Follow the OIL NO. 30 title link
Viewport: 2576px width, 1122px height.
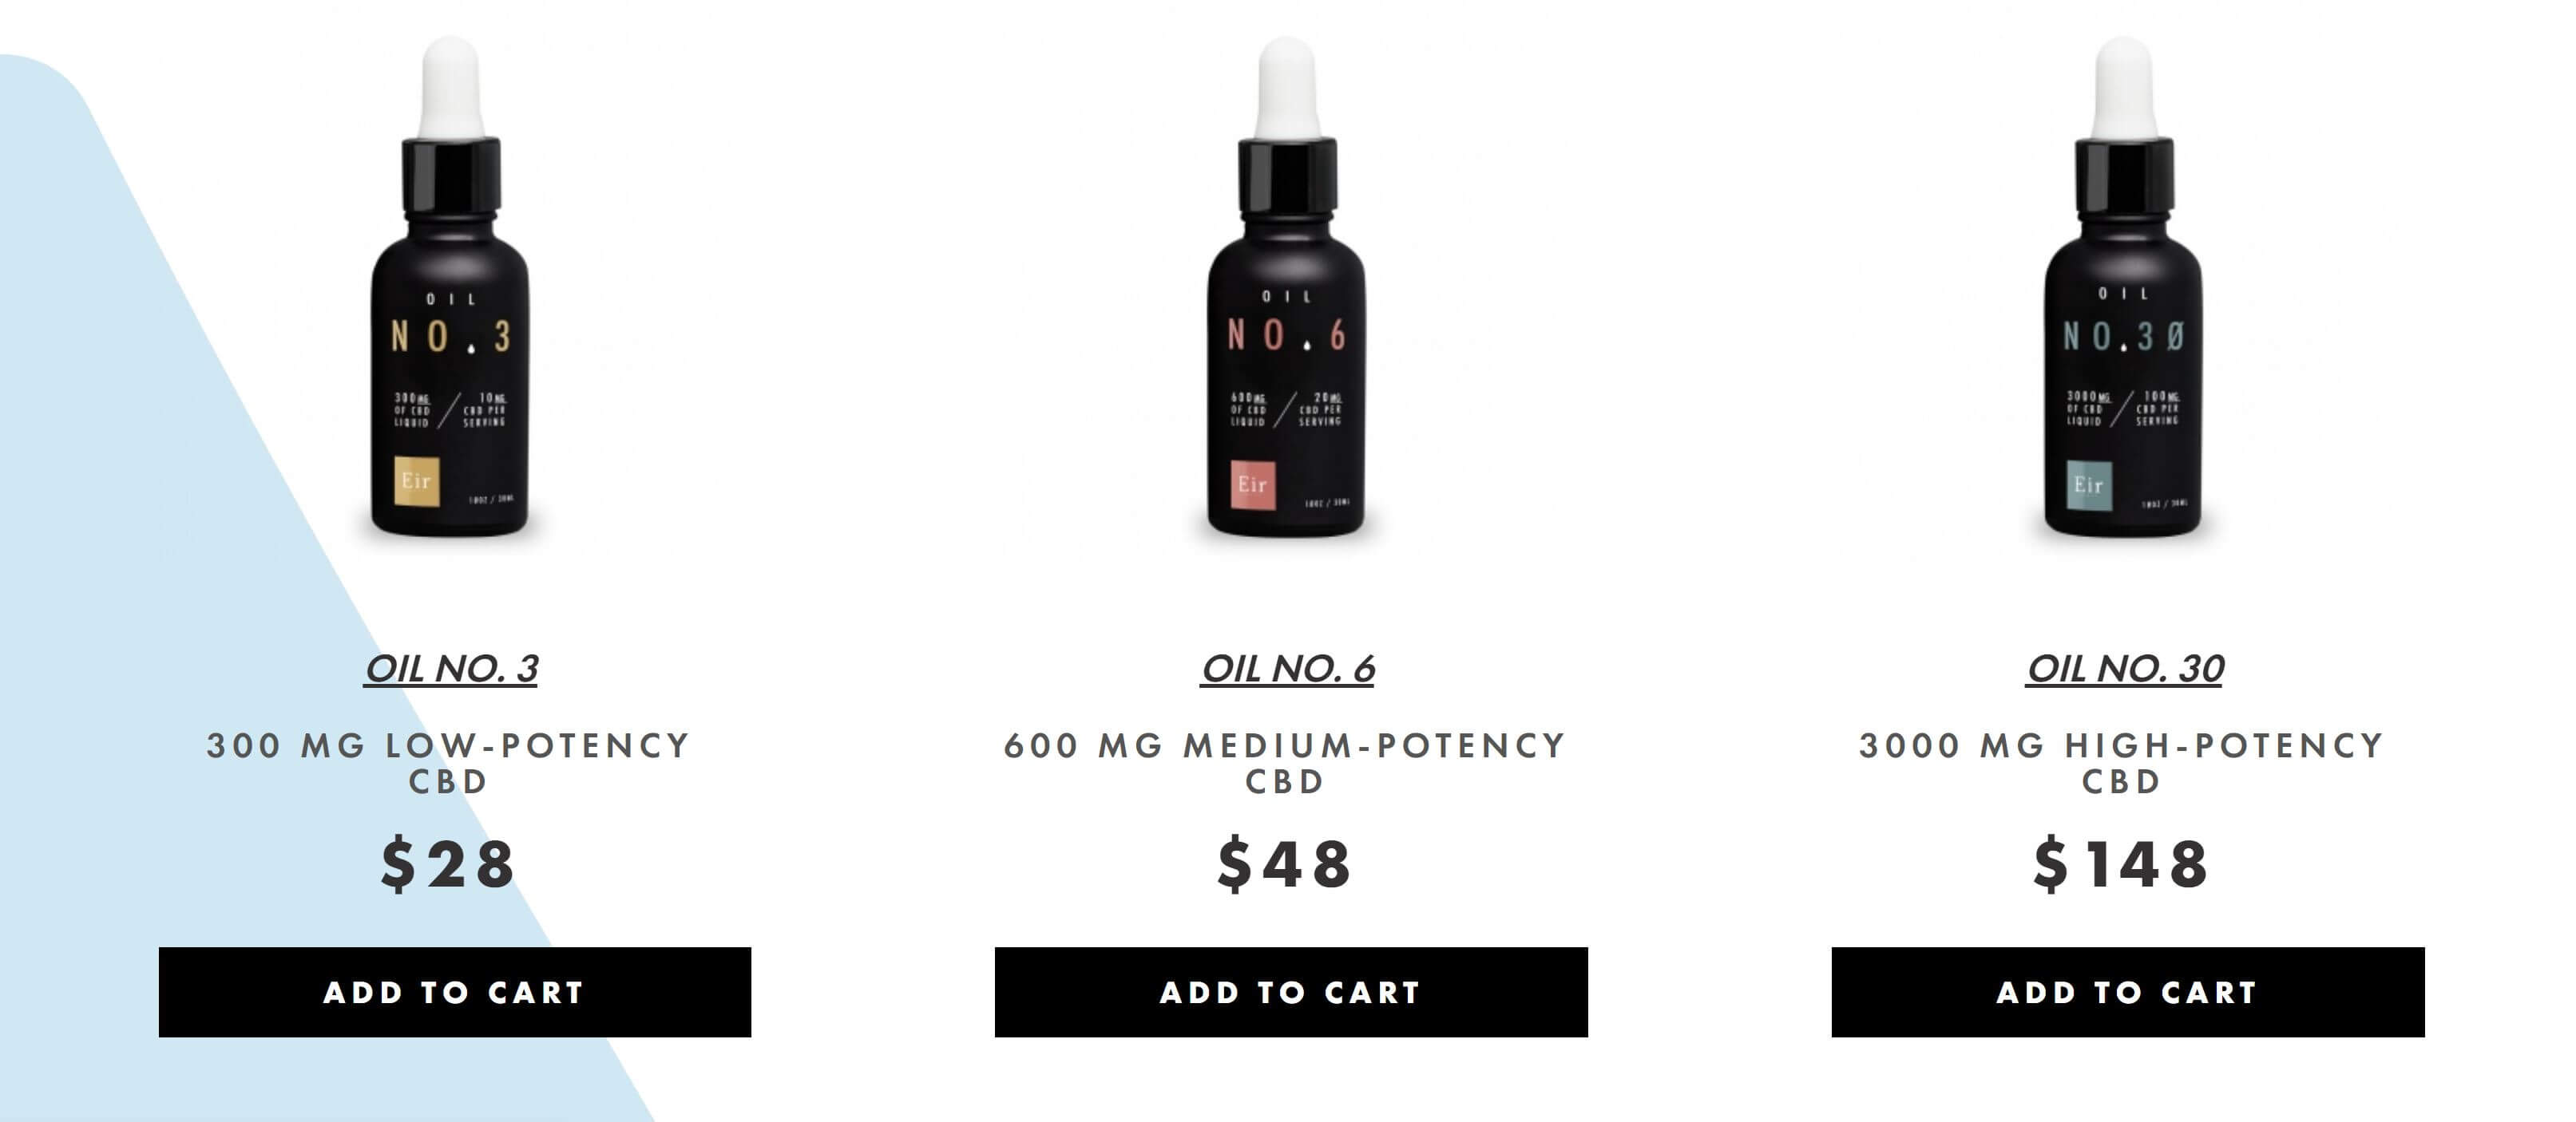(2125, 669)
